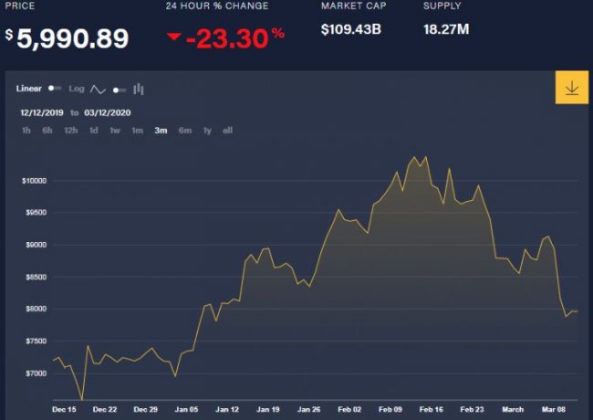Show all-time price history

[x=227, y=131]
